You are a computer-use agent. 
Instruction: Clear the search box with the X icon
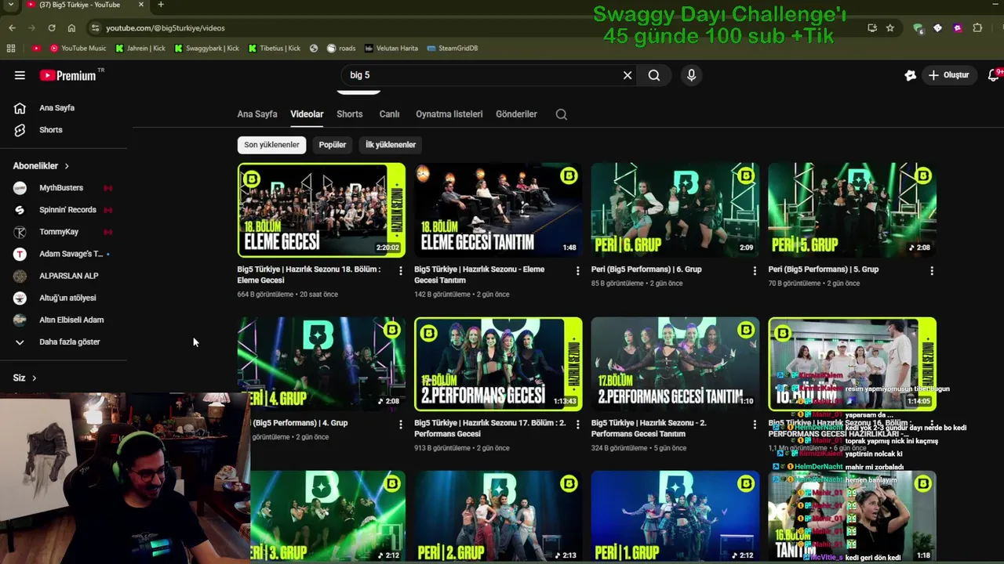click(x=627, y=75)
